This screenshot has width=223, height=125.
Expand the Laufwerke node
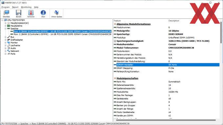(x=5, y=45)
